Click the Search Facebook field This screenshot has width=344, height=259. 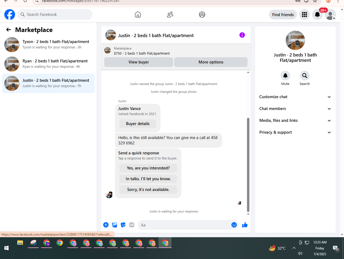(55, 15)
